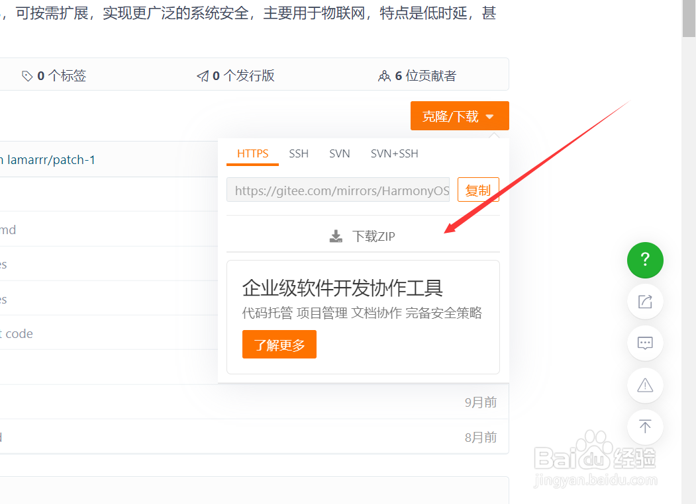This screenshot has width=696, height=504.
Task: Switch to the SSH tab
Action: (x=299, y=153)
